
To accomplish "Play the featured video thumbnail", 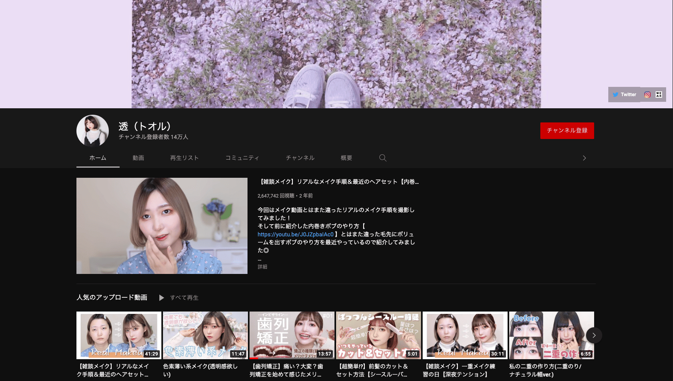I will pos(162,226).
